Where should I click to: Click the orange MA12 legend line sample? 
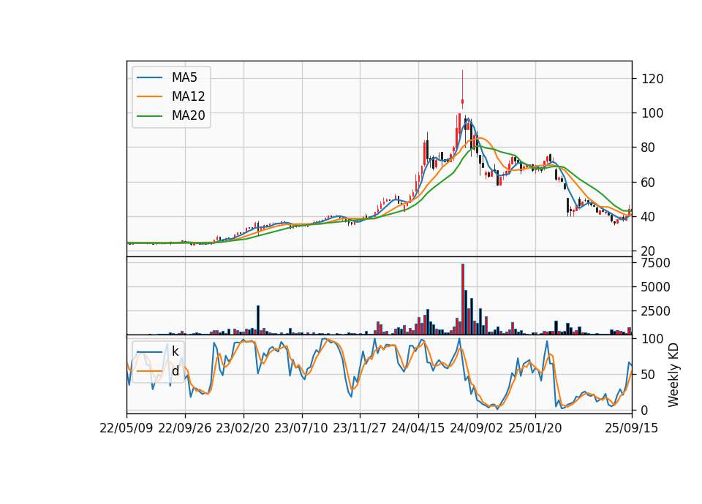(x=149, y=96)
